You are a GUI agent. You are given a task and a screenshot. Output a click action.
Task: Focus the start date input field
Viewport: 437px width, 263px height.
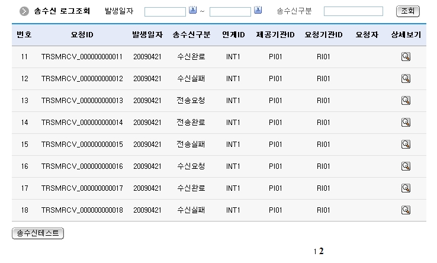pyautogui.click(x=165, y=11)
